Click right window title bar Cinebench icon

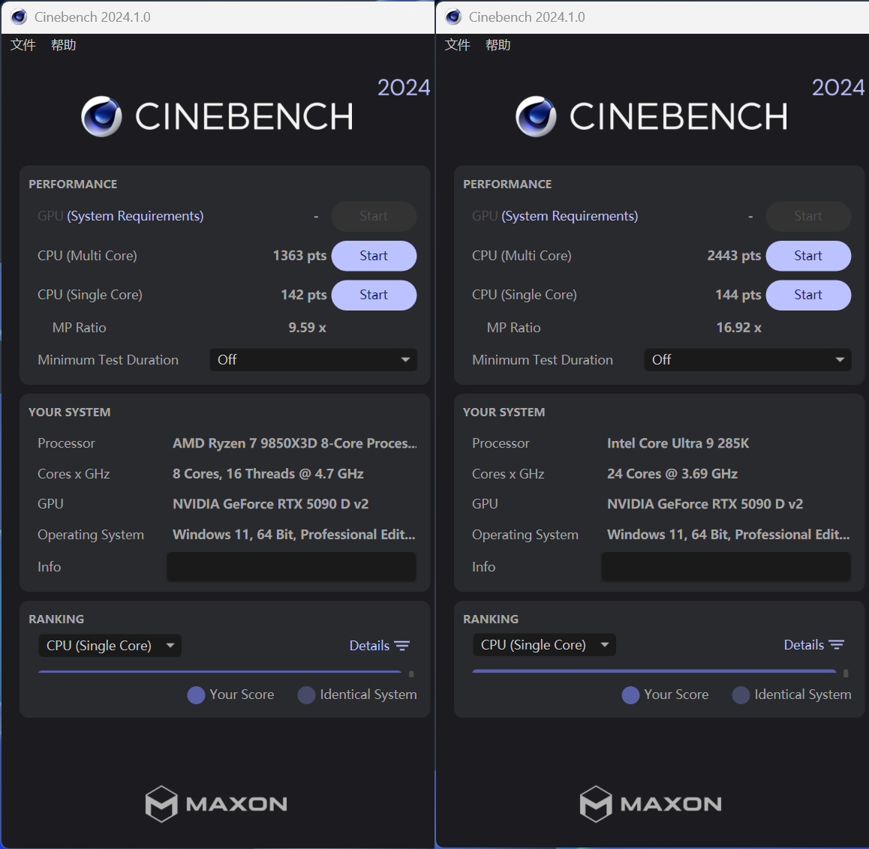[453, 17]
